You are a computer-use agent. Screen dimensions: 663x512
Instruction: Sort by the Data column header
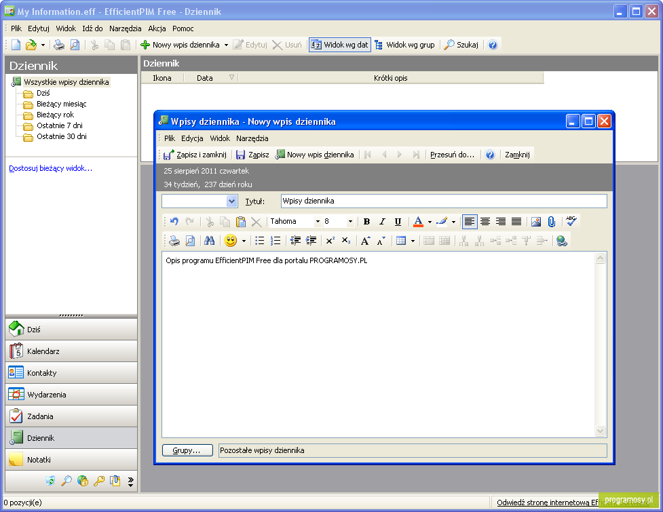210,78
